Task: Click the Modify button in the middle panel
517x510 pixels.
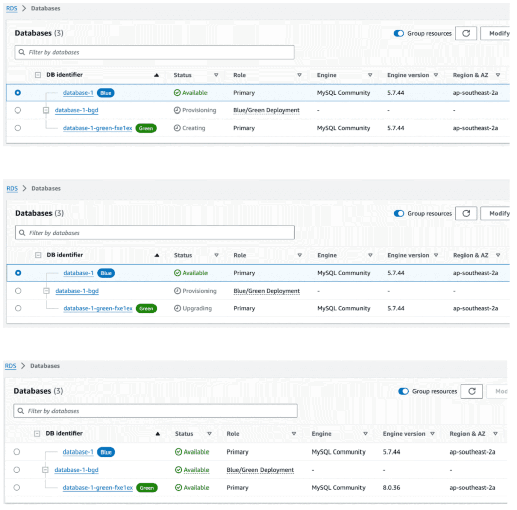Action: tap(498, 213)
